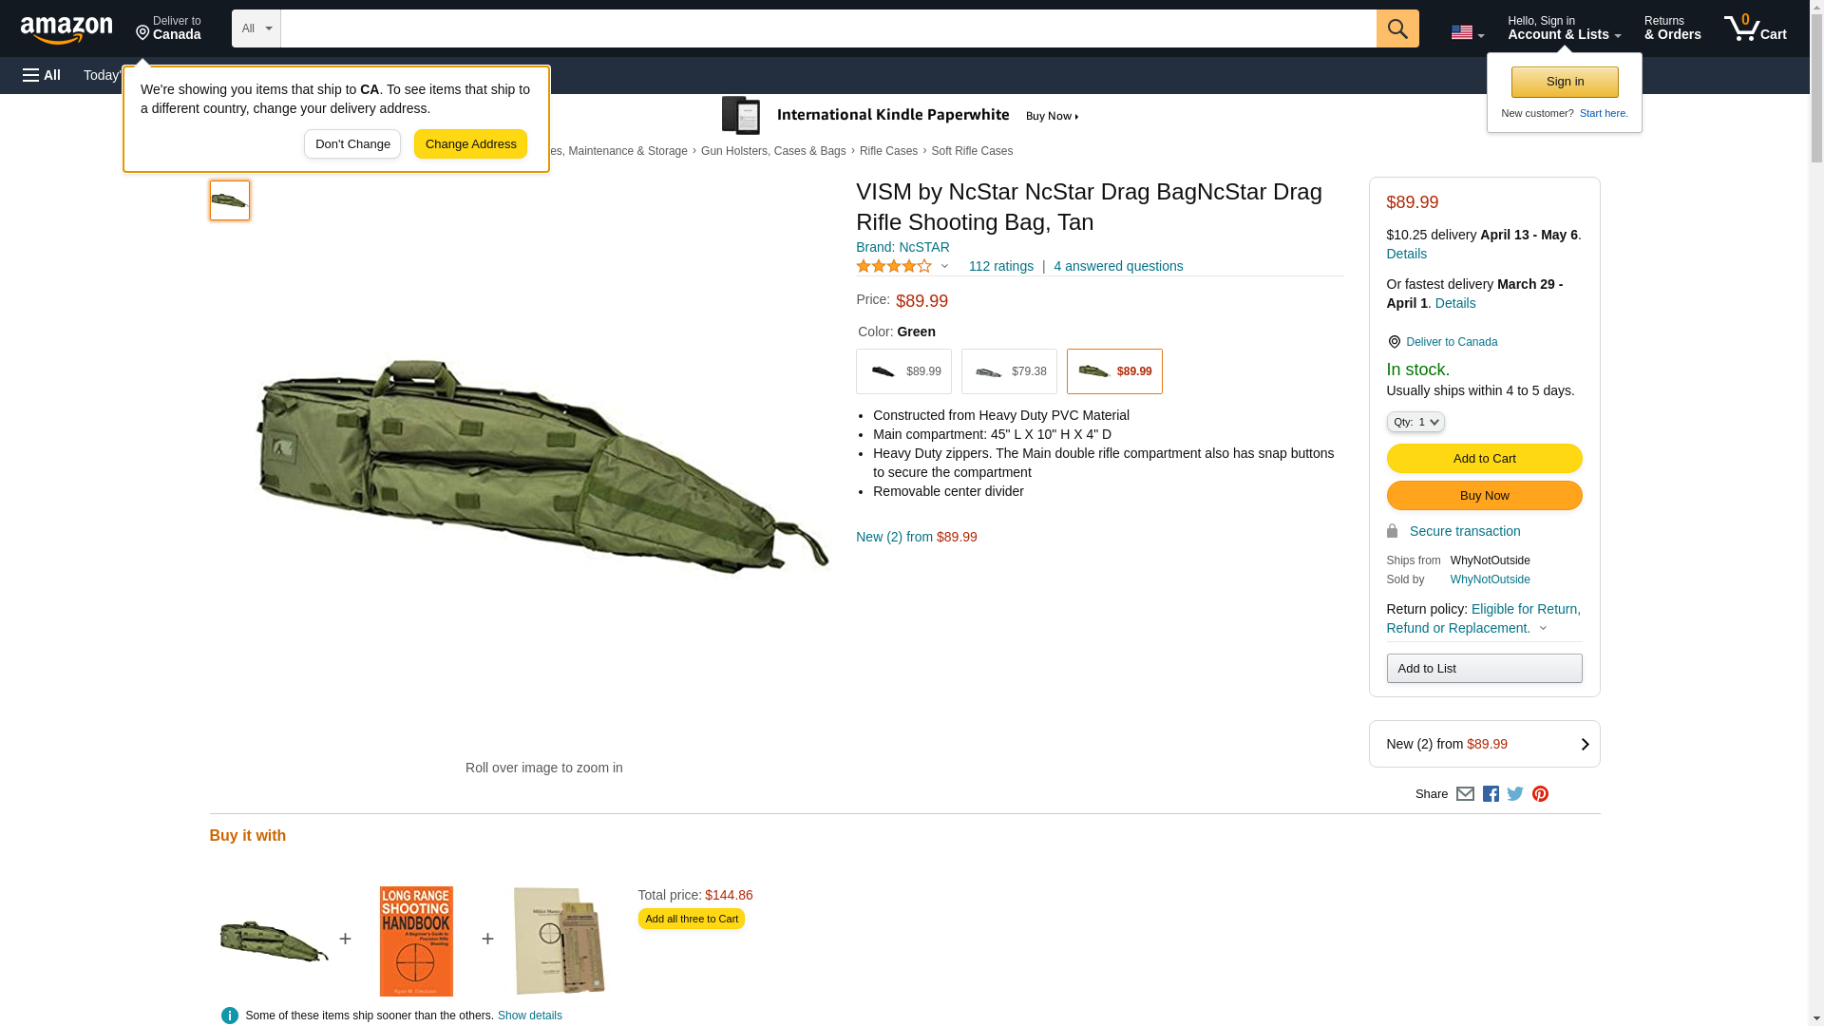The width and height of the screenshot is (1824, 1026).
Task: Share product on Pinterest icon
Action: point(1540,794)
